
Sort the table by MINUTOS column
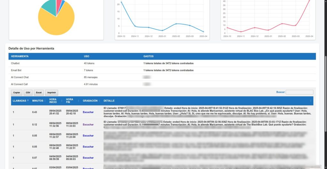tap(39, 101)
